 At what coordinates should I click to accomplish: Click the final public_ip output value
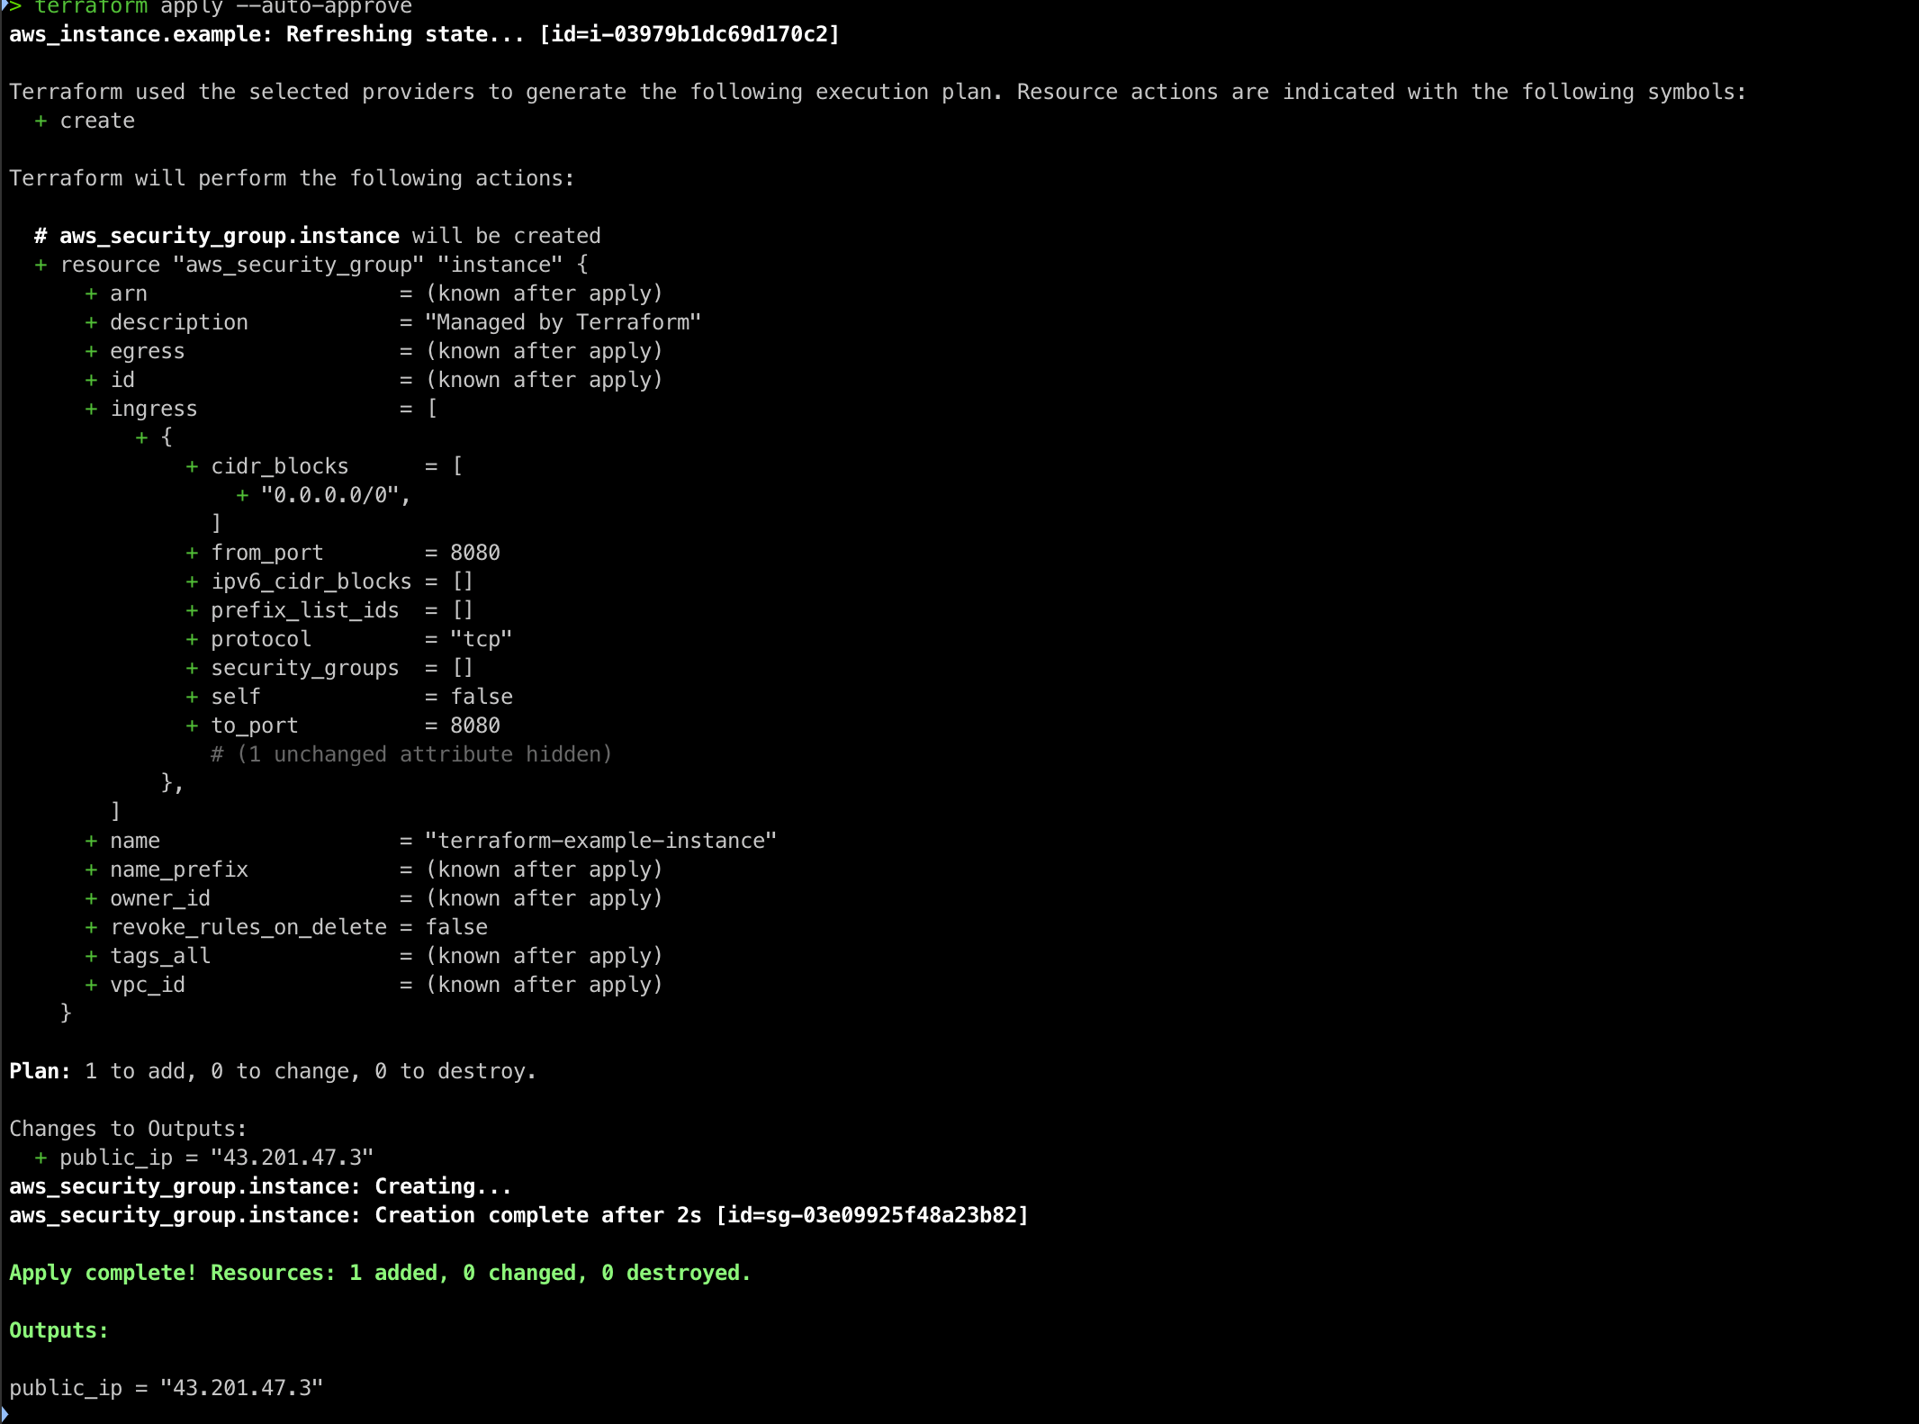point(241,1388)
